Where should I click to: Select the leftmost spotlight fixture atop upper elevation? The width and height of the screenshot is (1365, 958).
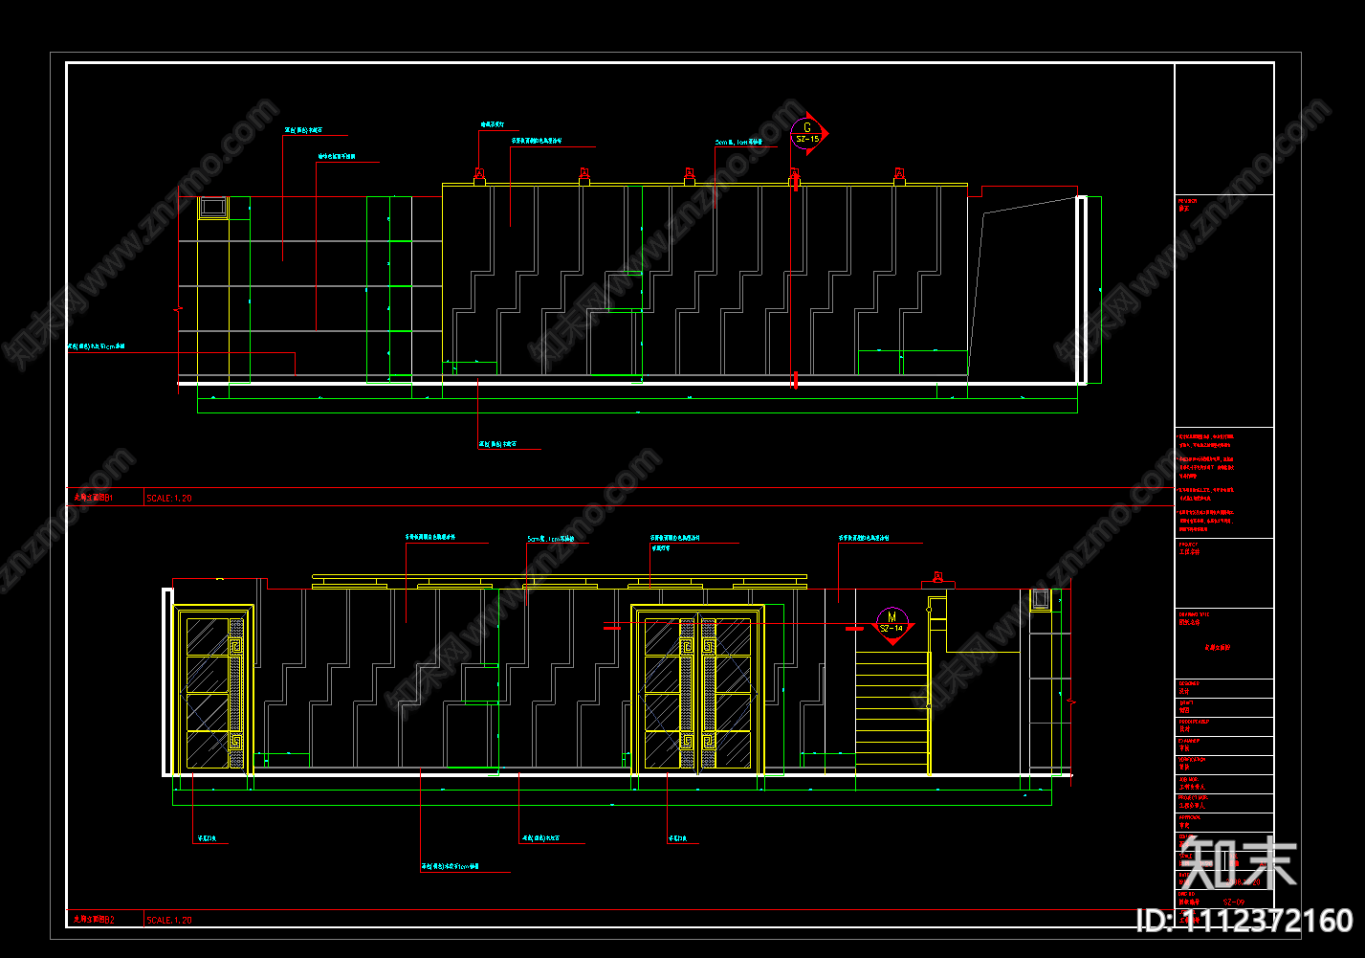tap(479, 176)
